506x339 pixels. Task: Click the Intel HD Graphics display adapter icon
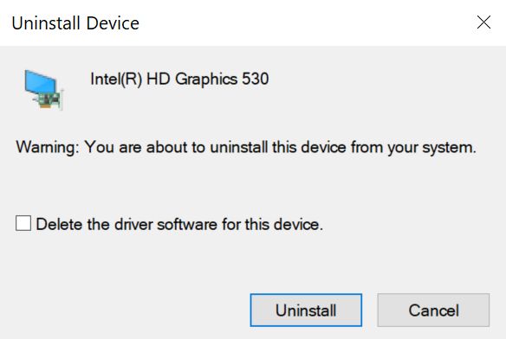[43, 90]
